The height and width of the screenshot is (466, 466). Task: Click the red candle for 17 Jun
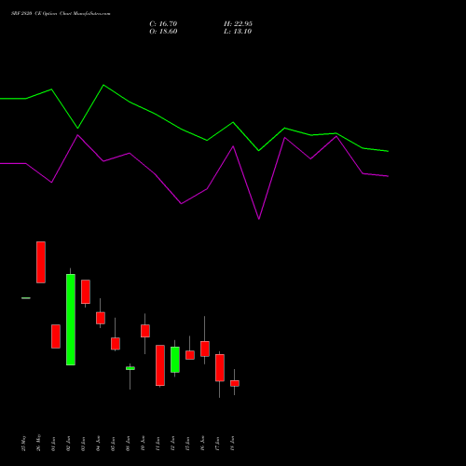click(x=220, y=368)
